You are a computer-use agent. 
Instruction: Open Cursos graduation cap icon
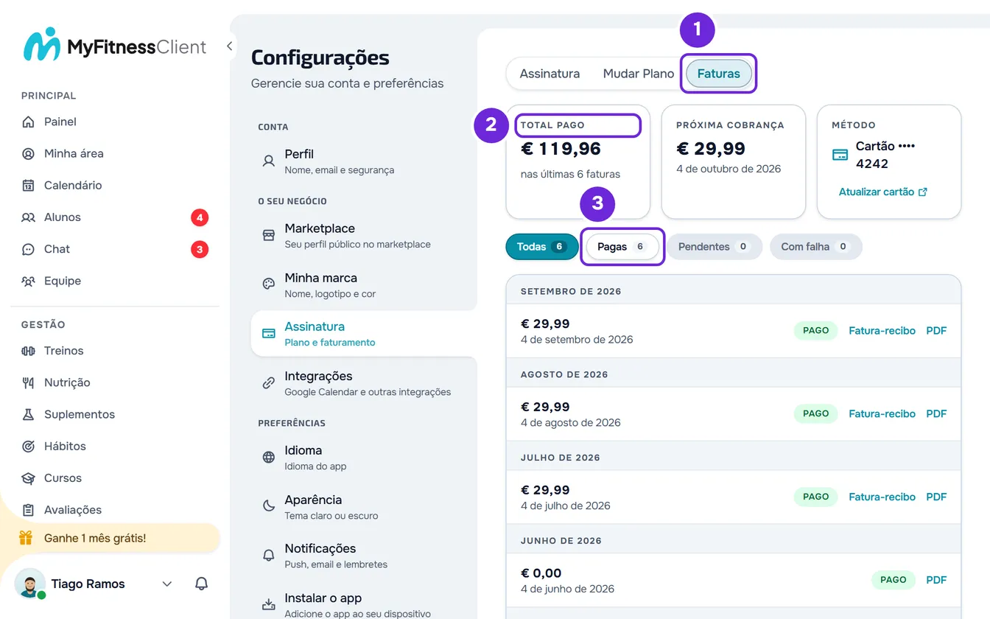tap(28, 478)
